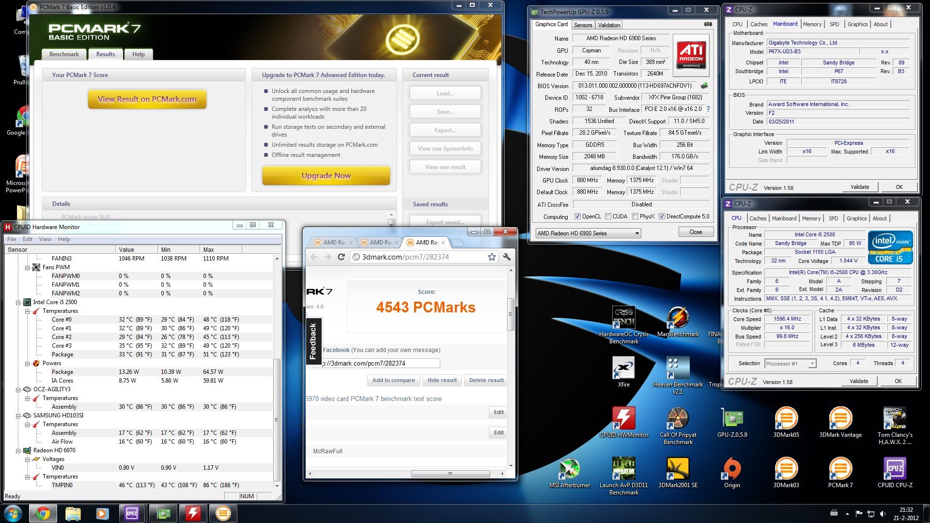Launch MSI Afterburner desktop shortcut
This screenshot has height=523, width=930.
coord(569,473)
